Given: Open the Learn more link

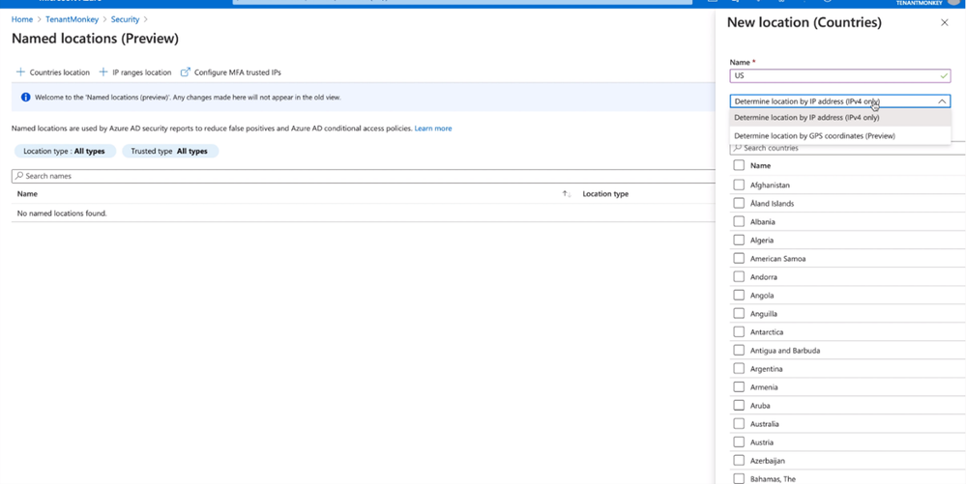Looking at the screenshot, I should click(x=433, y=128).
